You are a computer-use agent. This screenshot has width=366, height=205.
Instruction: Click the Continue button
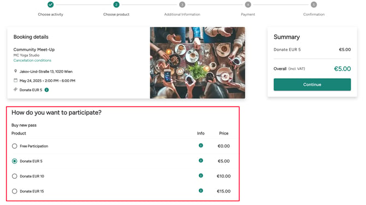coord(312,85)
